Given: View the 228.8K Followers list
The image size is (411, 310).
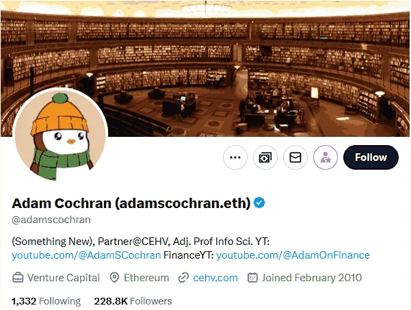Looking at the screenshot, I should point(133,301).
